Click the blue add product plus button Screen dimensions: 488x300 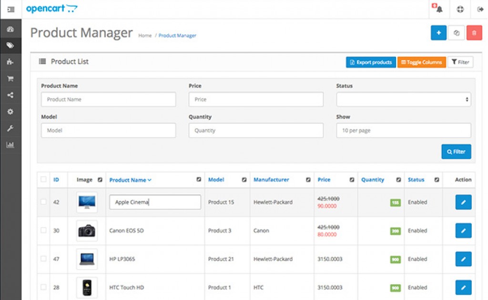coord(438,33)
